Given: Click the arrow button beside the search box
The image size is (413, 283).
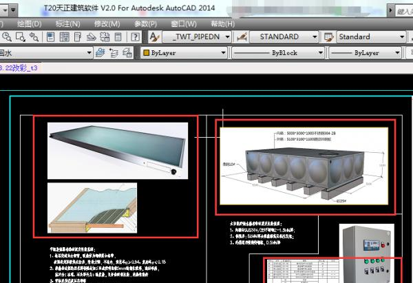Looking at the screenshot, I should tap(390, 11).
